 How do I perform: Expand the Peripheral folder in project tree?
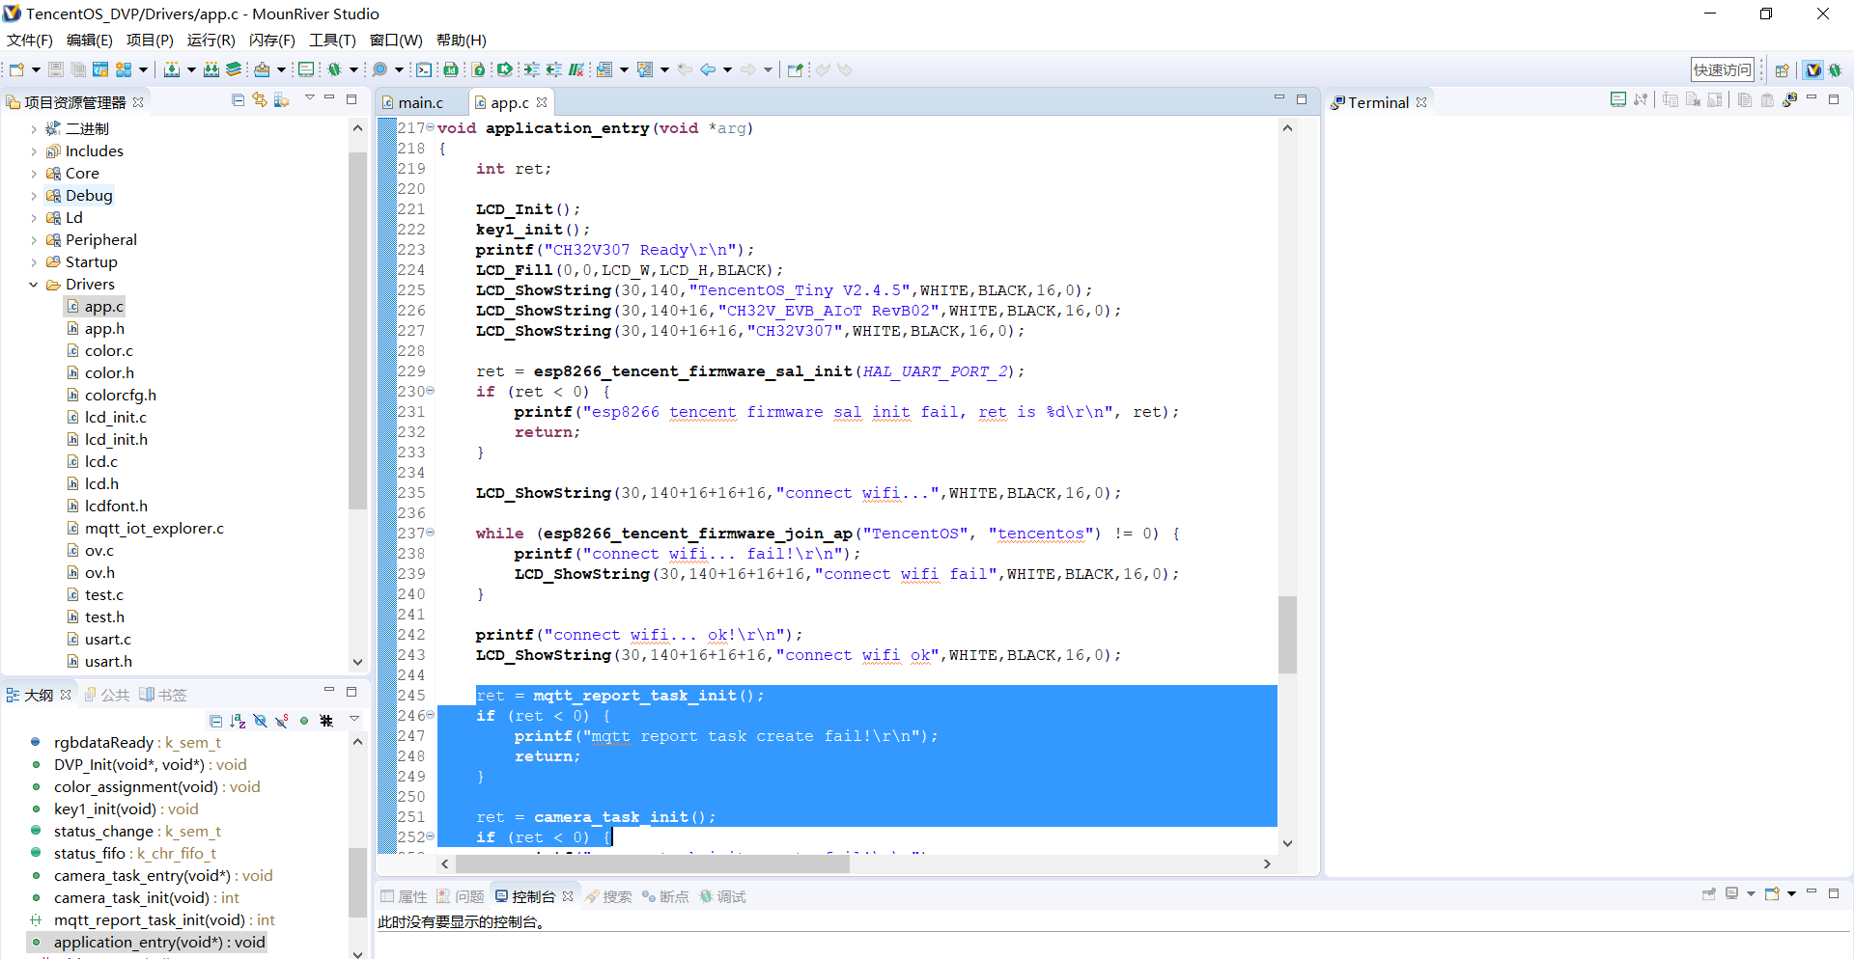[34, 240]
